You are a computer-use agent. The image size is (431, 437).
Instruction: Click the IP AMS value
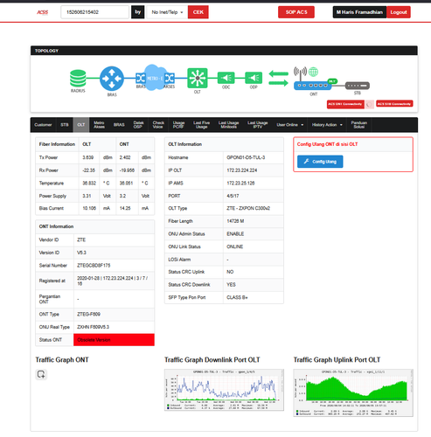pyautogui.click(x=240, y=184)
